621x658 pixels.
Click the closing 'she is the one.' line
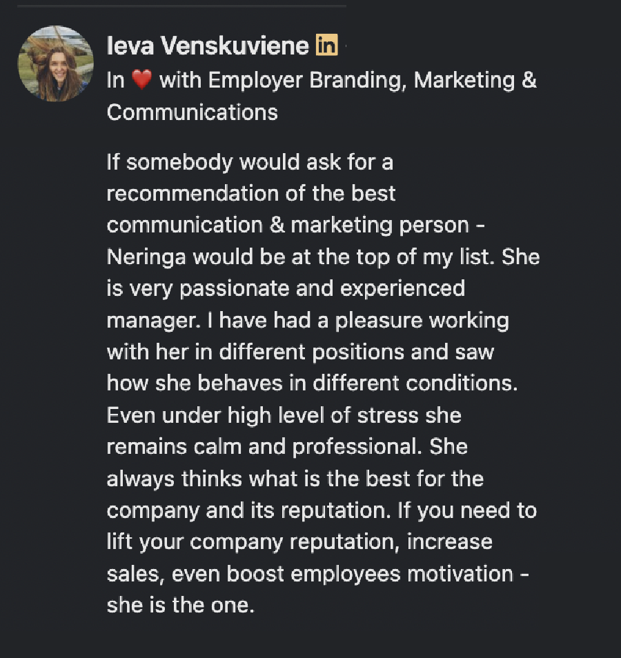click(x=181, y=605)
